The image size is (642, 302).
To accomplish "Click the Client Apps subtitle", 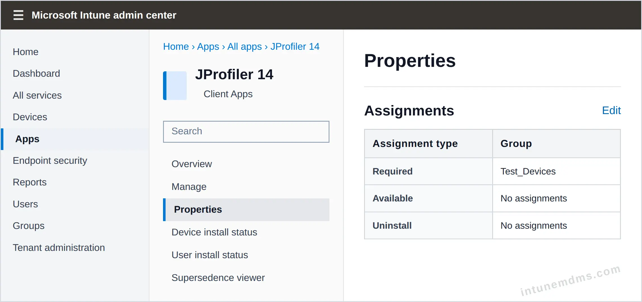I will pos(228,94).
